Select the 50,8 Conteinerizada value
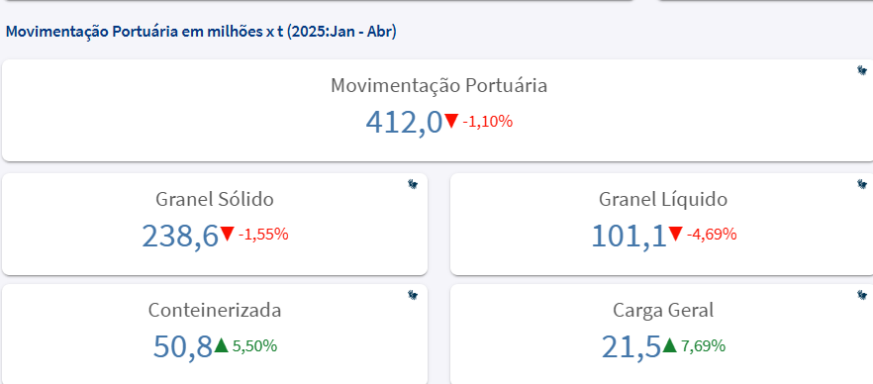The height and width of the screenshot is (384, 873). coord(183,346)
